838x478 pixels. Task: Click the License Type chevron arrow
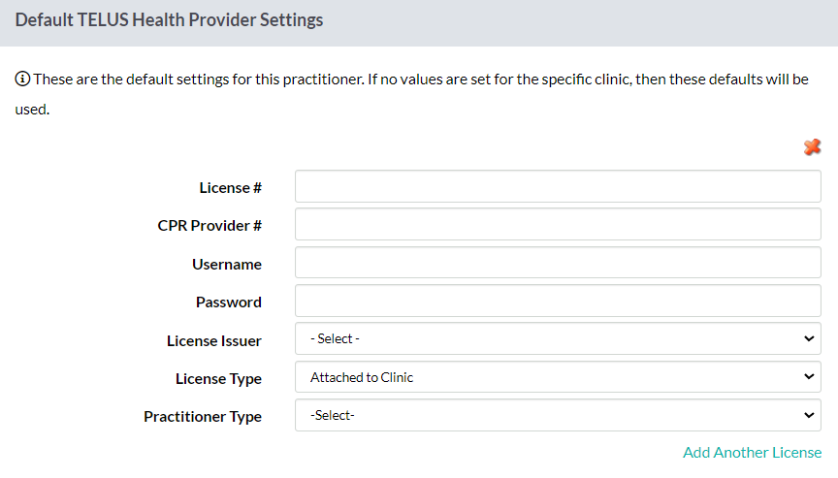809,376
